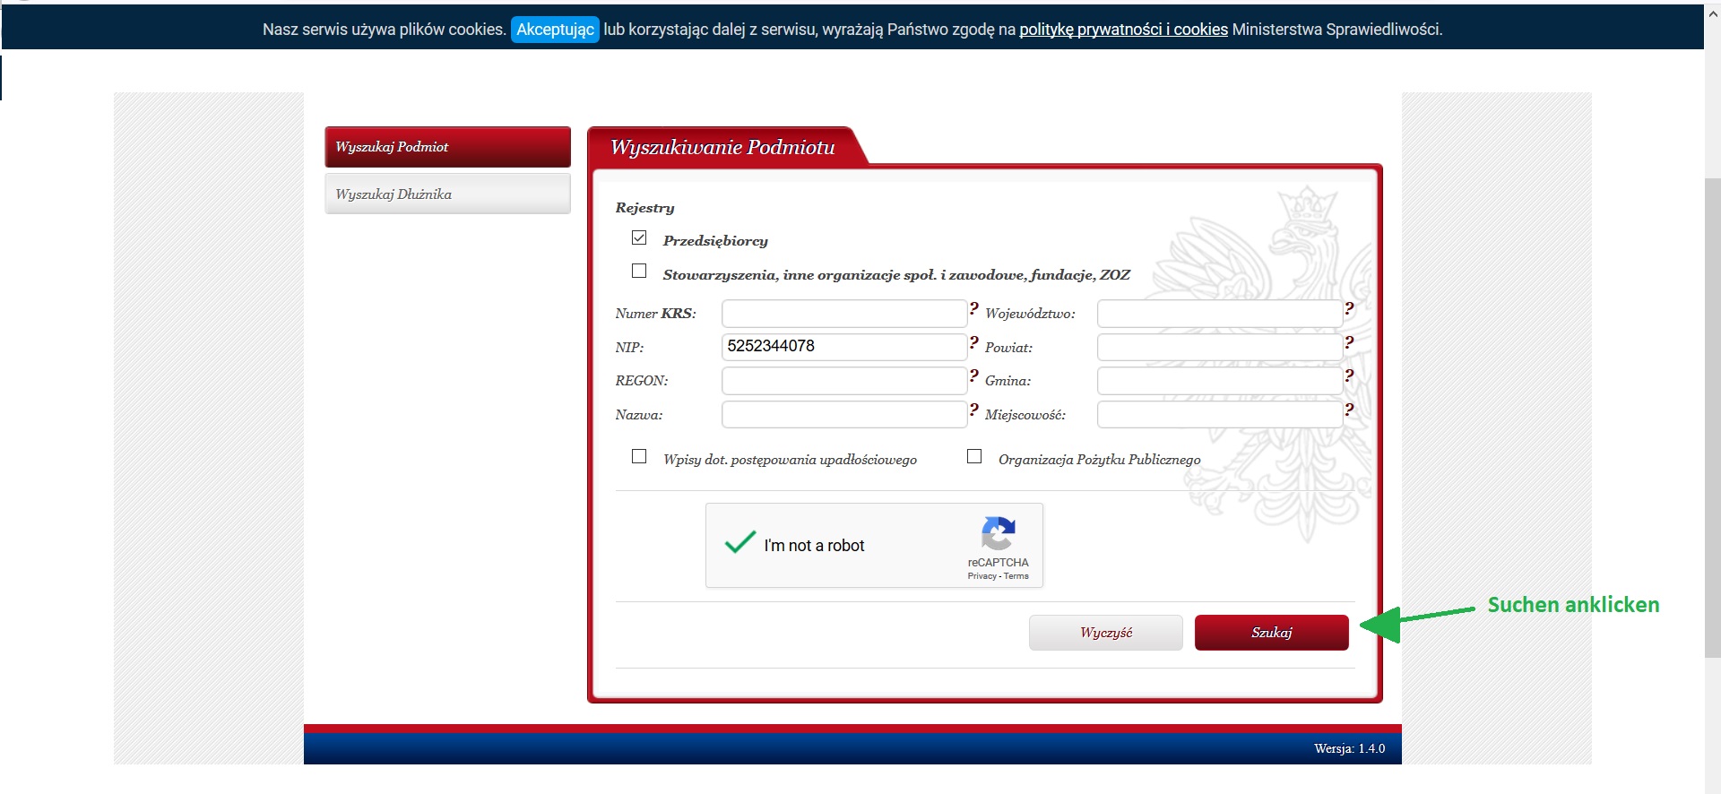Accept cookies with the Akceptuję button
Image resolution: width=1721 pixels, height=794 pixels.
(x=555, y=30)
